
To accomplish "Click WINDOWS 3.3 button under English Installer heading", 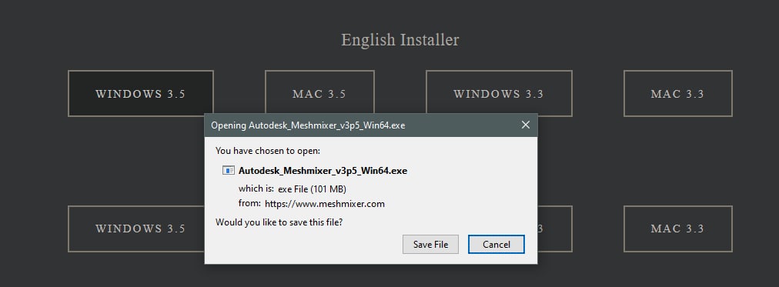I will click(499, 93).
